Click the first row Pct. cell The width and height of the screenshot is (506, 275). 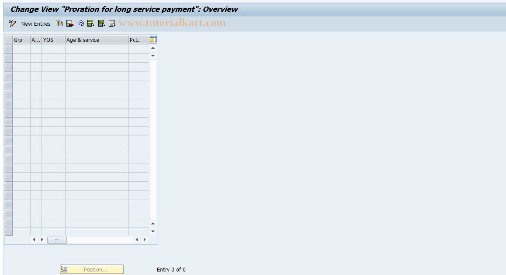139,49
